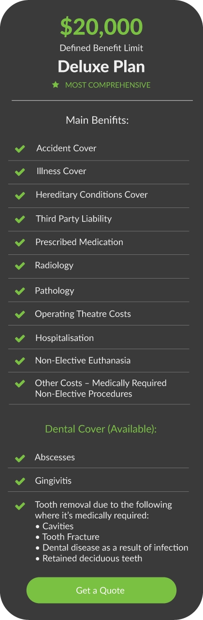
Task: Click the Hospitalisation checkmark icon
Action: pos(20,338)
